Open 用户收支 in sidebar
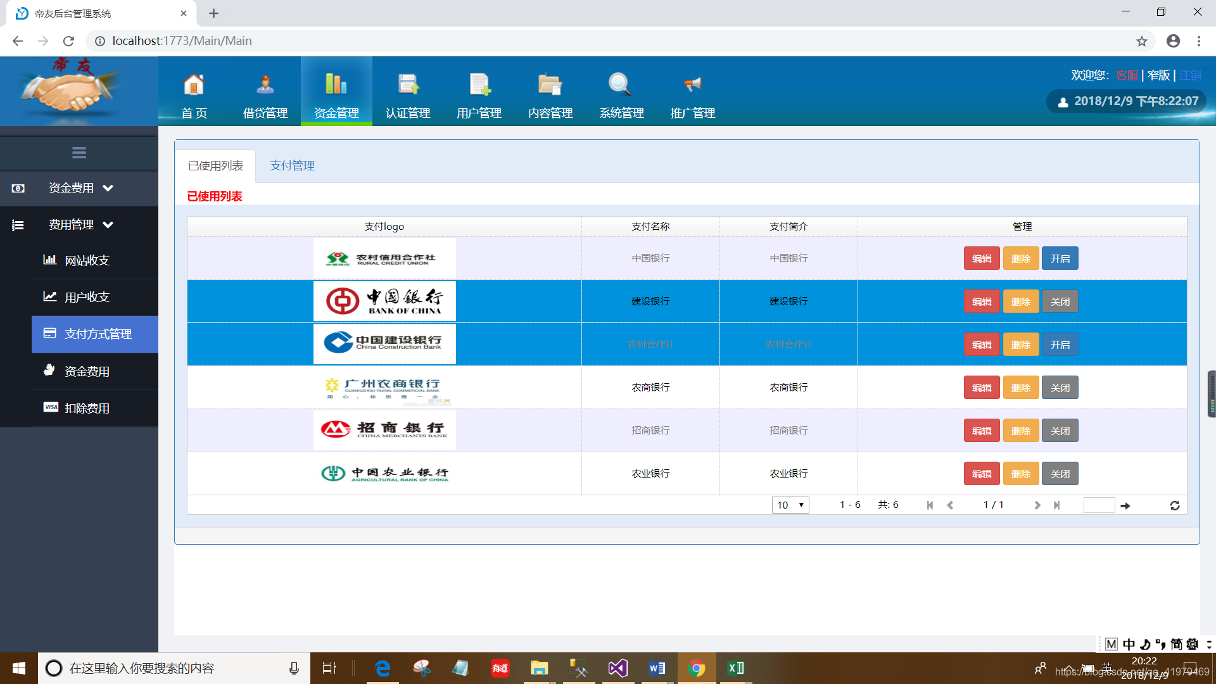The height and width of the screenshot is (684, 1216). [95, 297]
